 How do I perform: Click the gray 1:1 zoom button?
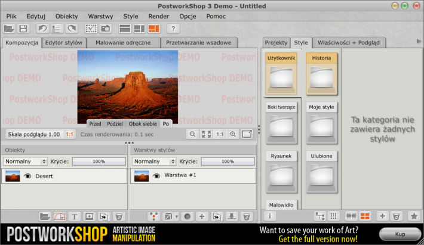[220, 134]
